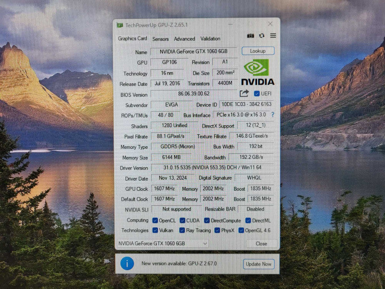Take a screenshot with the camera icon
Image resolution: width=385 pixels, height=289 pixels.
[250, 36]
